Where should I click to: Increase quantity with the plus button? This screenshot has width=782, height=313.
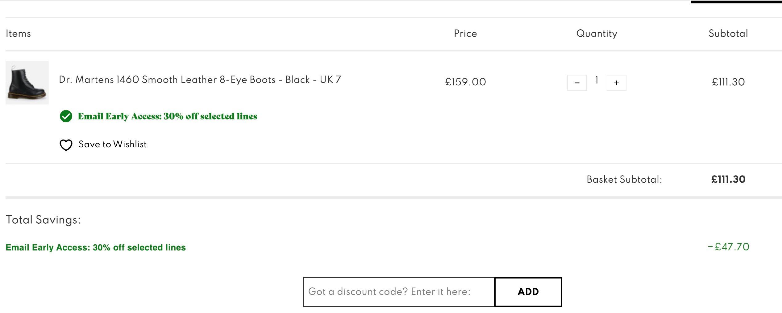[616, 83]
